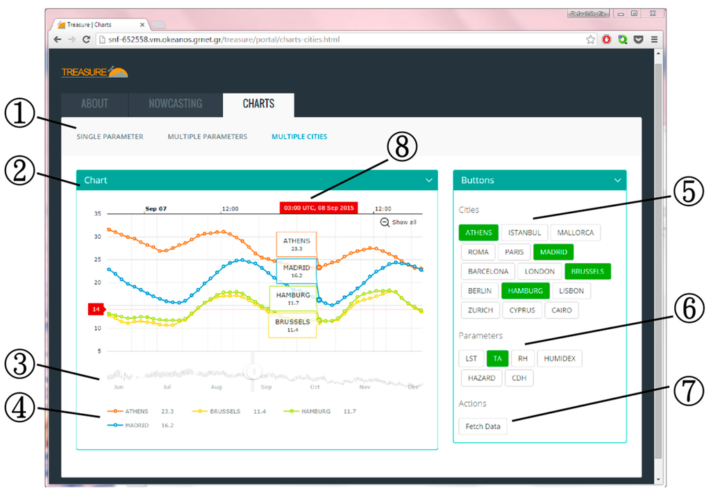Click the browser back arrow
This screenshot has height=493, width=711.
57,40
